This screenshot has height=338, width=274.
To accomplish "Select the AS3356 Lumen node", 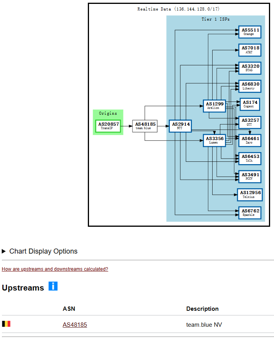I will (214, 140).
